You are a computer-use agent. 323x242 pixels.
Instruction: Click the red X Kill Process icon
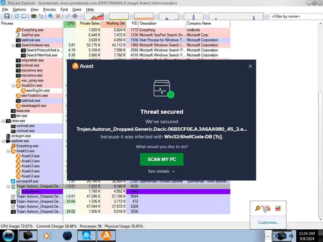click(x=58, y=16)
